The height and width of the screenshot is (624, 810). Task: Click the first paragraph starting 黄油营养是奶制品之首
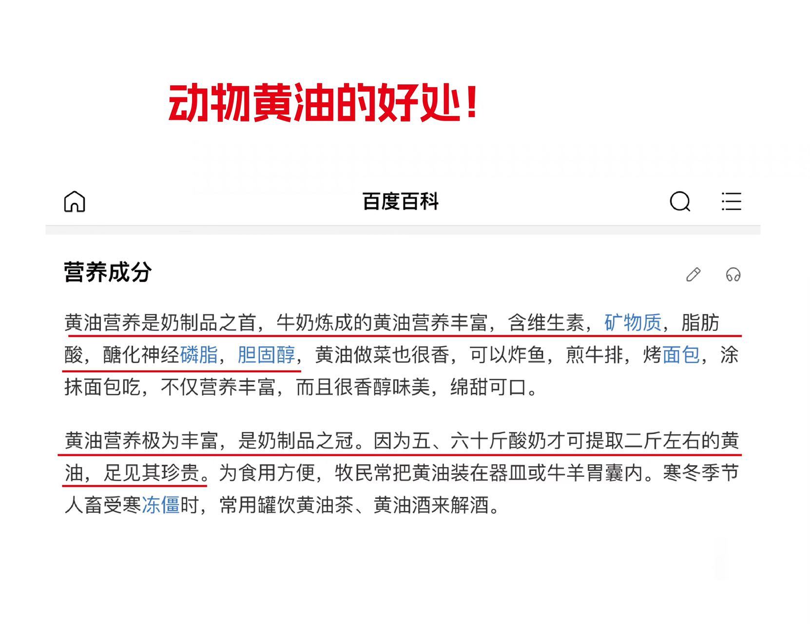[x=402, y=355]
